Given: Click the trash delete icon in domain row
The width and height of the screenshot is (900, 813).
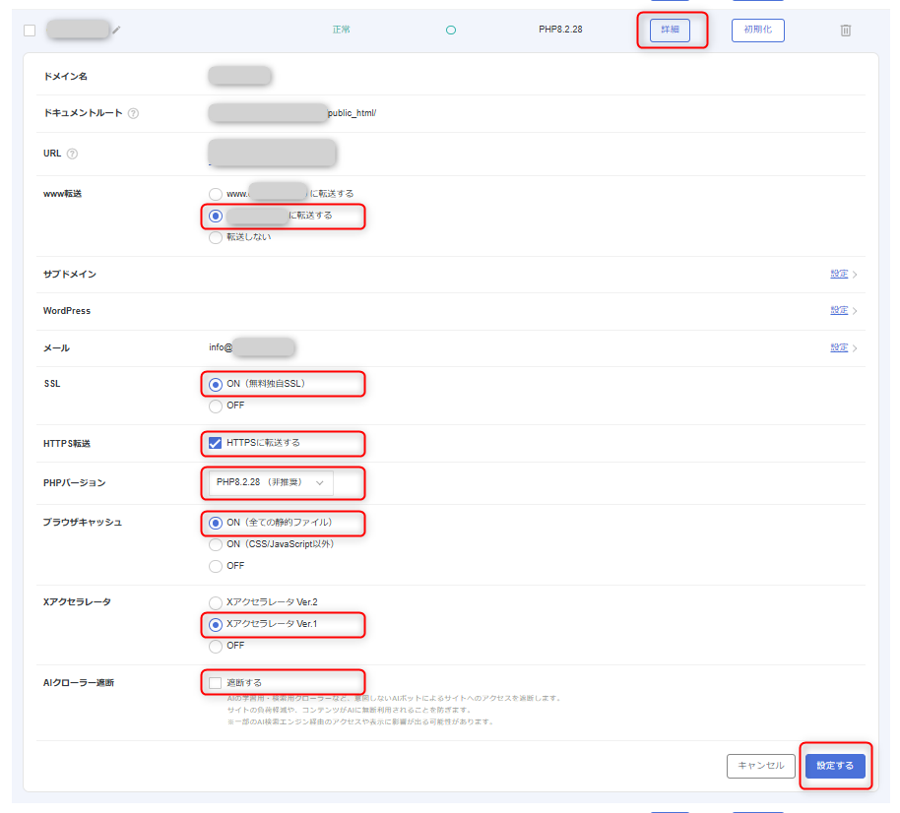Looking at the screenshot, I should point(845,31).
